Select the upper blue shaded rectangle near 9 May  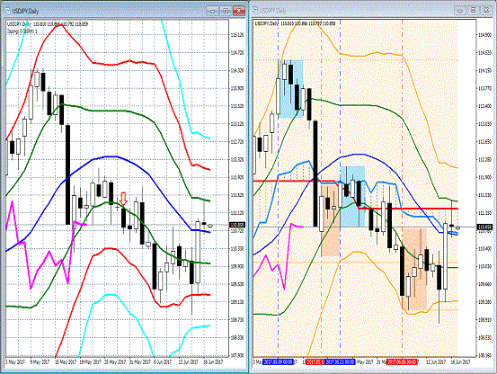point(290,89)
